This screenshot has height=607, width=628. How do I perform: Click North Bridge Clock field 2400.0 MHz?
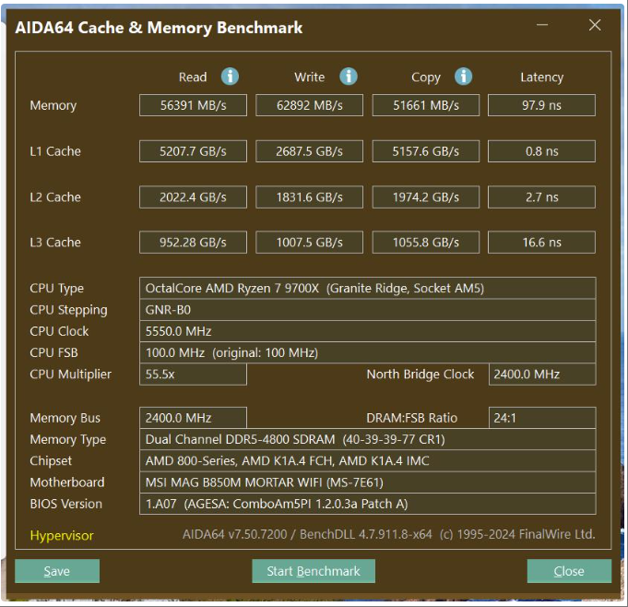pyautogui.click(x=542, y=375)
